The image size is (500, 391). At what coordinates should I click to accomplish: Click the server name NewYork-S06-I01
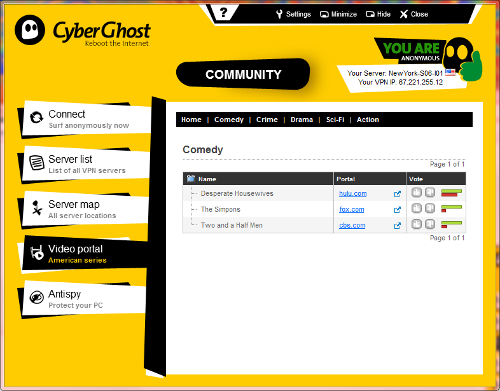(x=416, y=73)
